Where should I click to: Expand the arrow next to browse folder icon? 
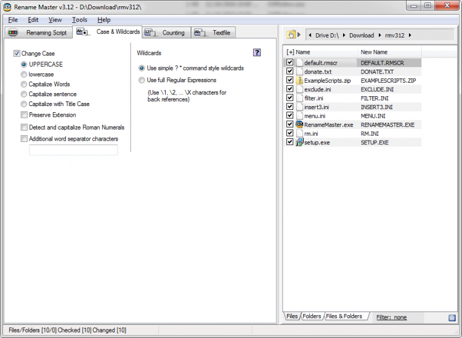click(x=299, y=35)
